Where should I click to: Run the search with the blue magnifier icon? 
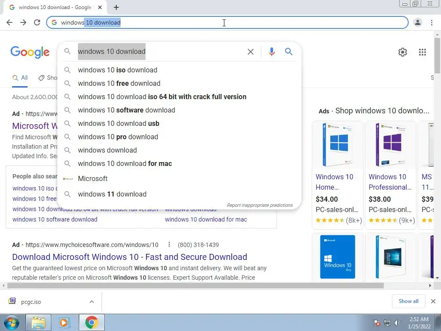(x=289, y=52)
